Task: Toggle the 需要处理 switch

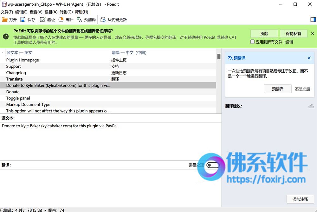Action: point(213,165)
